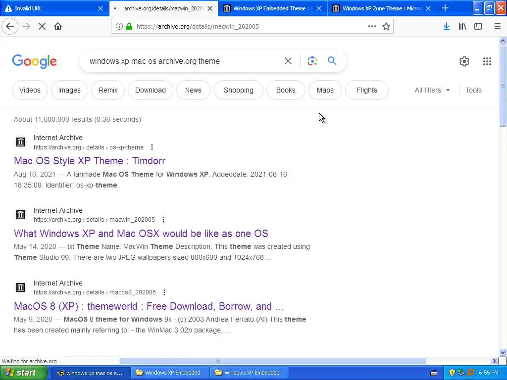This screenshot has width=507, height=380.
Task: Click Internet Archive favicon of first result
Action: 21,142
